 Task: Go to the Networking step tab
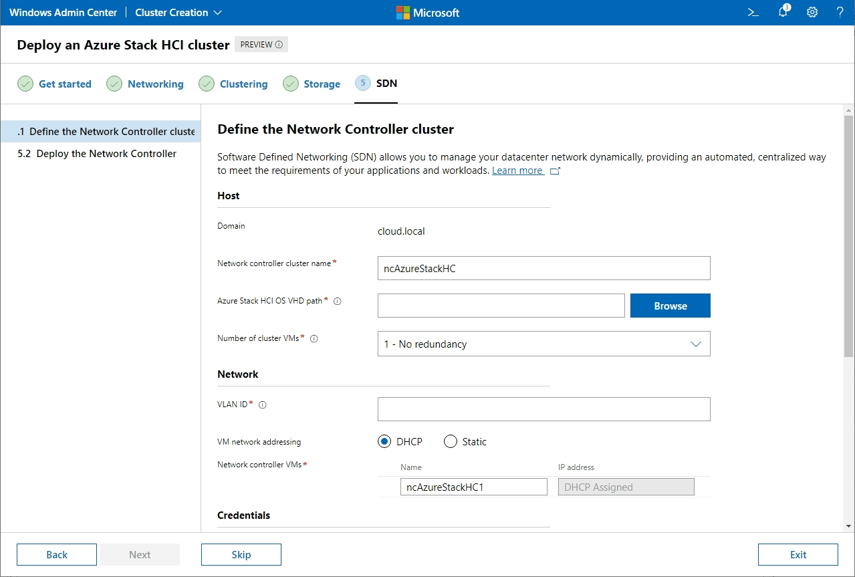[155, 84]
